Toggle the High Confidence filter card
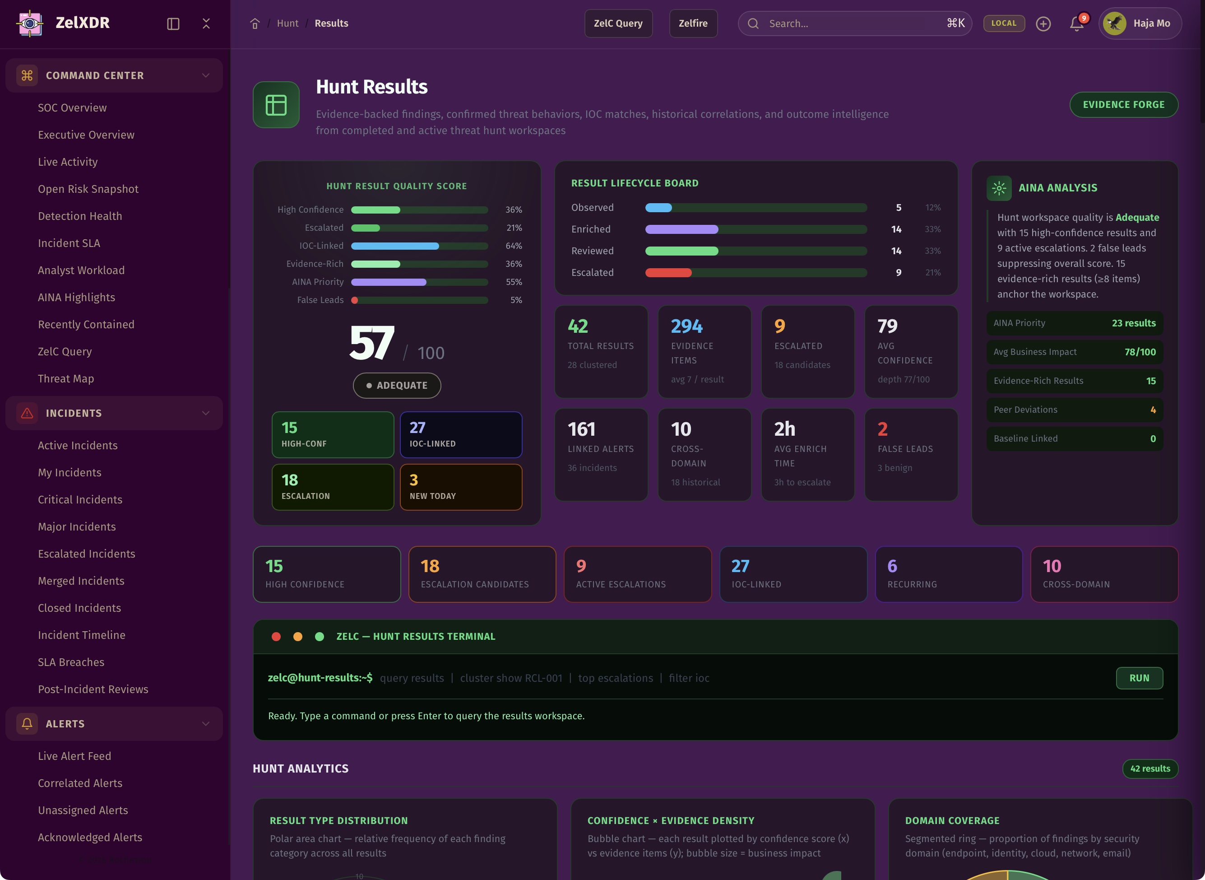Viewport: 1205px width, 880px height. pyautogui.click(x=326, y=574)
